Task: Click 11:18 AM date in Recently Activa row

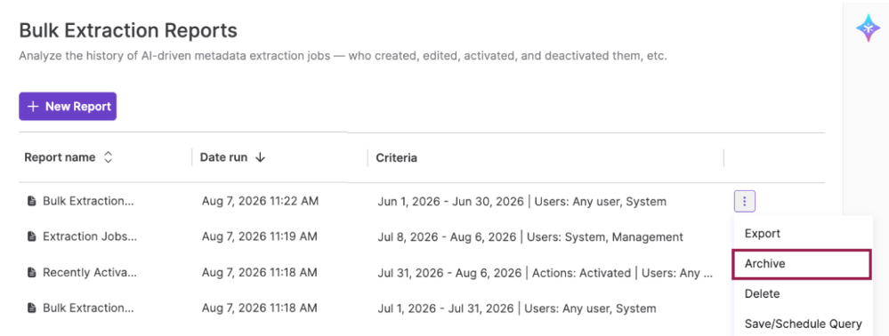Action: pos(260,273)
